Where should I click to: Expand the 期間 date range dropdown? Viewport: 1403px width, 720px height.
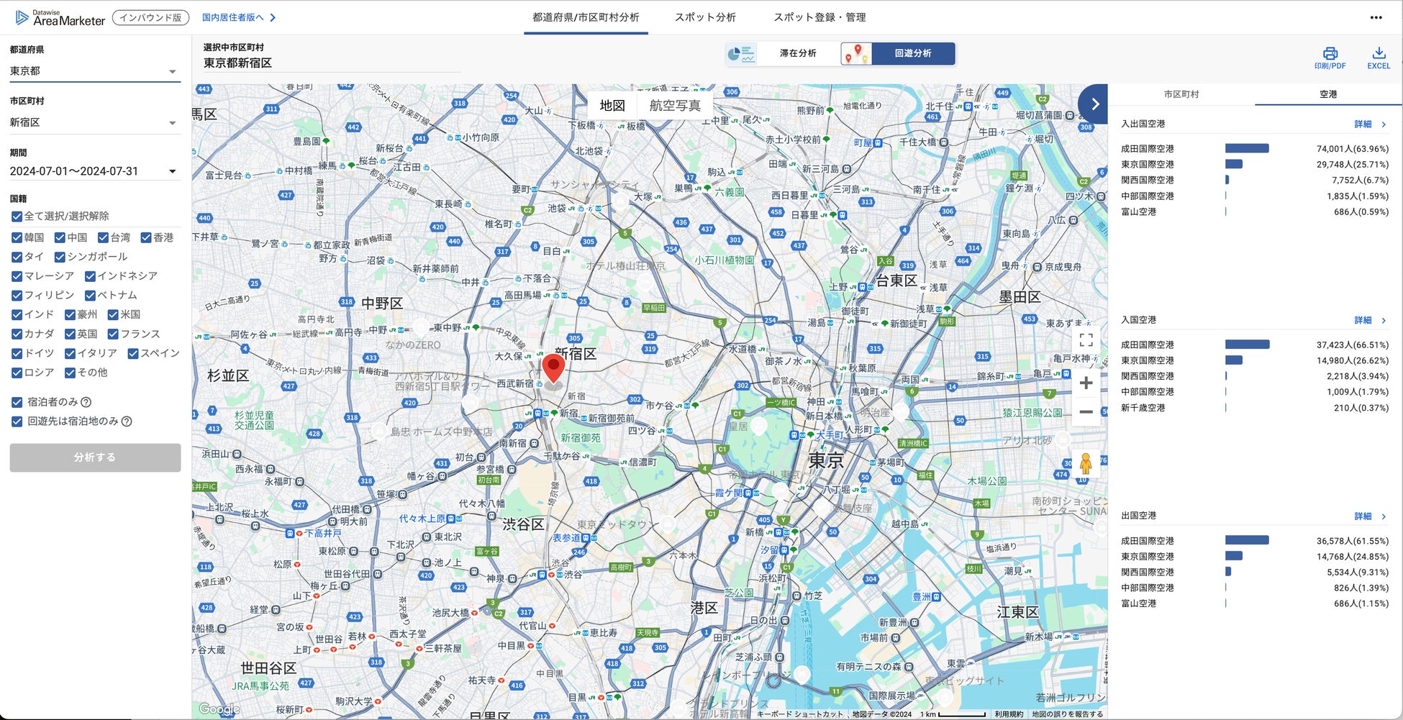pos(94,171)
